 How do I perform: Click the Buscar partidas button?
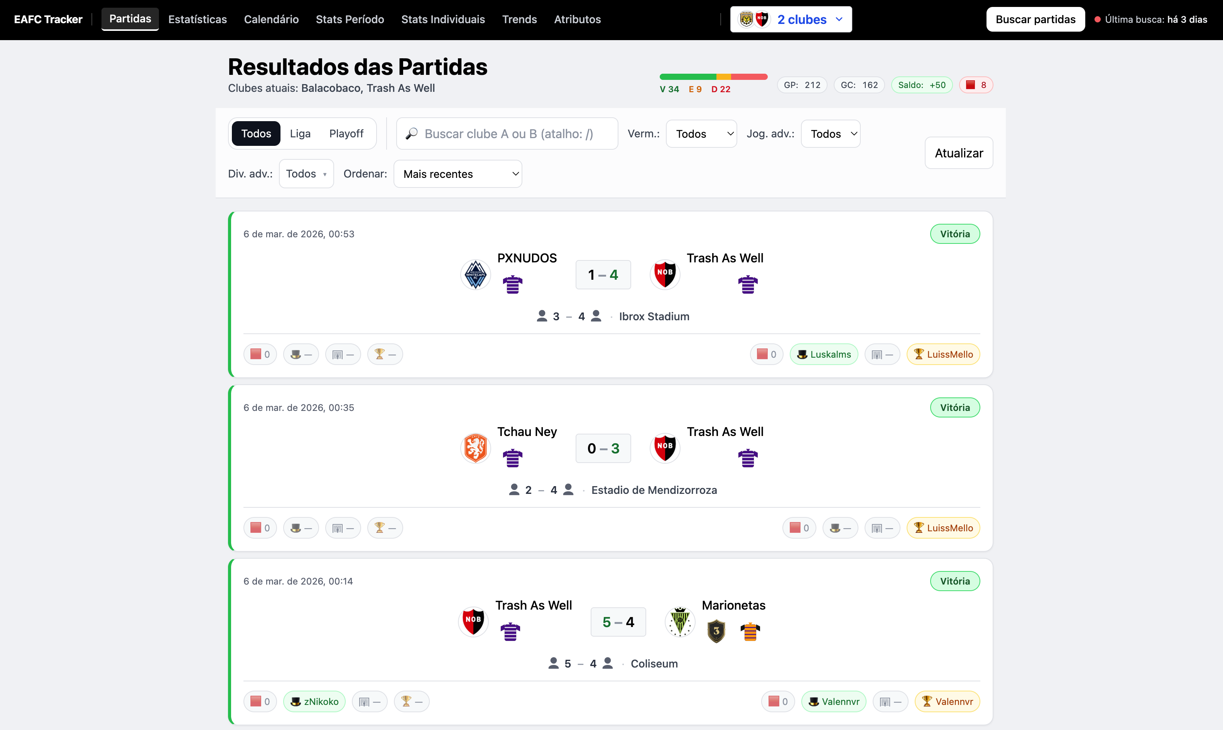[1035, 20]
